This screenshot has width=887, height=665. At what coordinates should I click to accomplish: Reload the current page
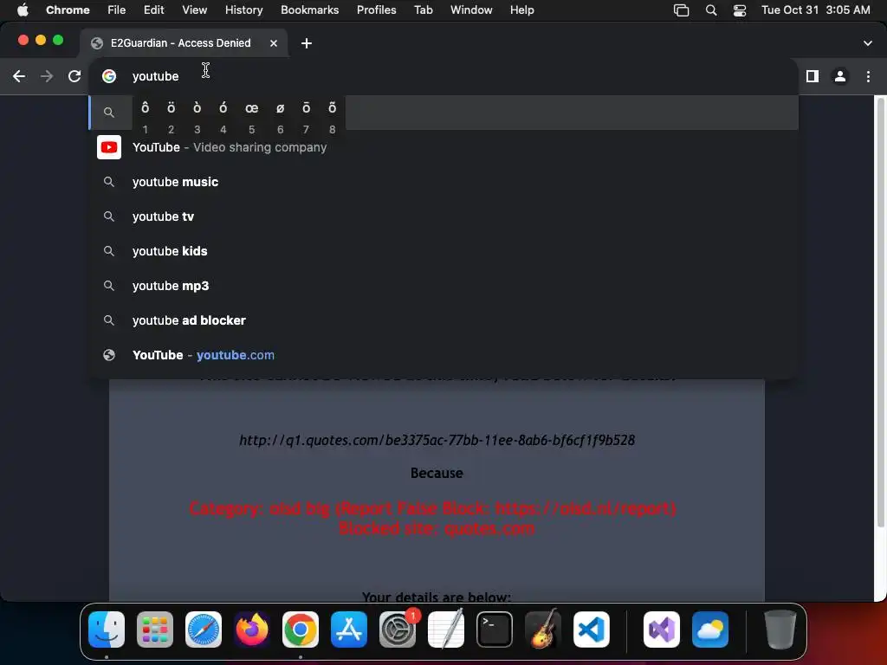[74, 76]
